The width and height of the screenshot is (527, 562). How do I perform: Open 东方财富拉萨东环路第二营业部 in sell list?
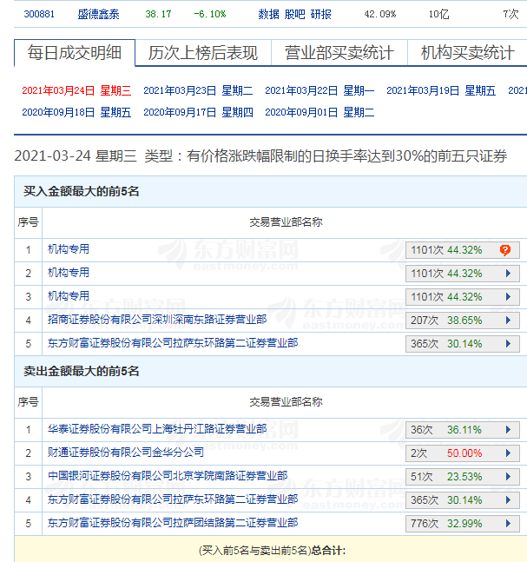point(173,499)
